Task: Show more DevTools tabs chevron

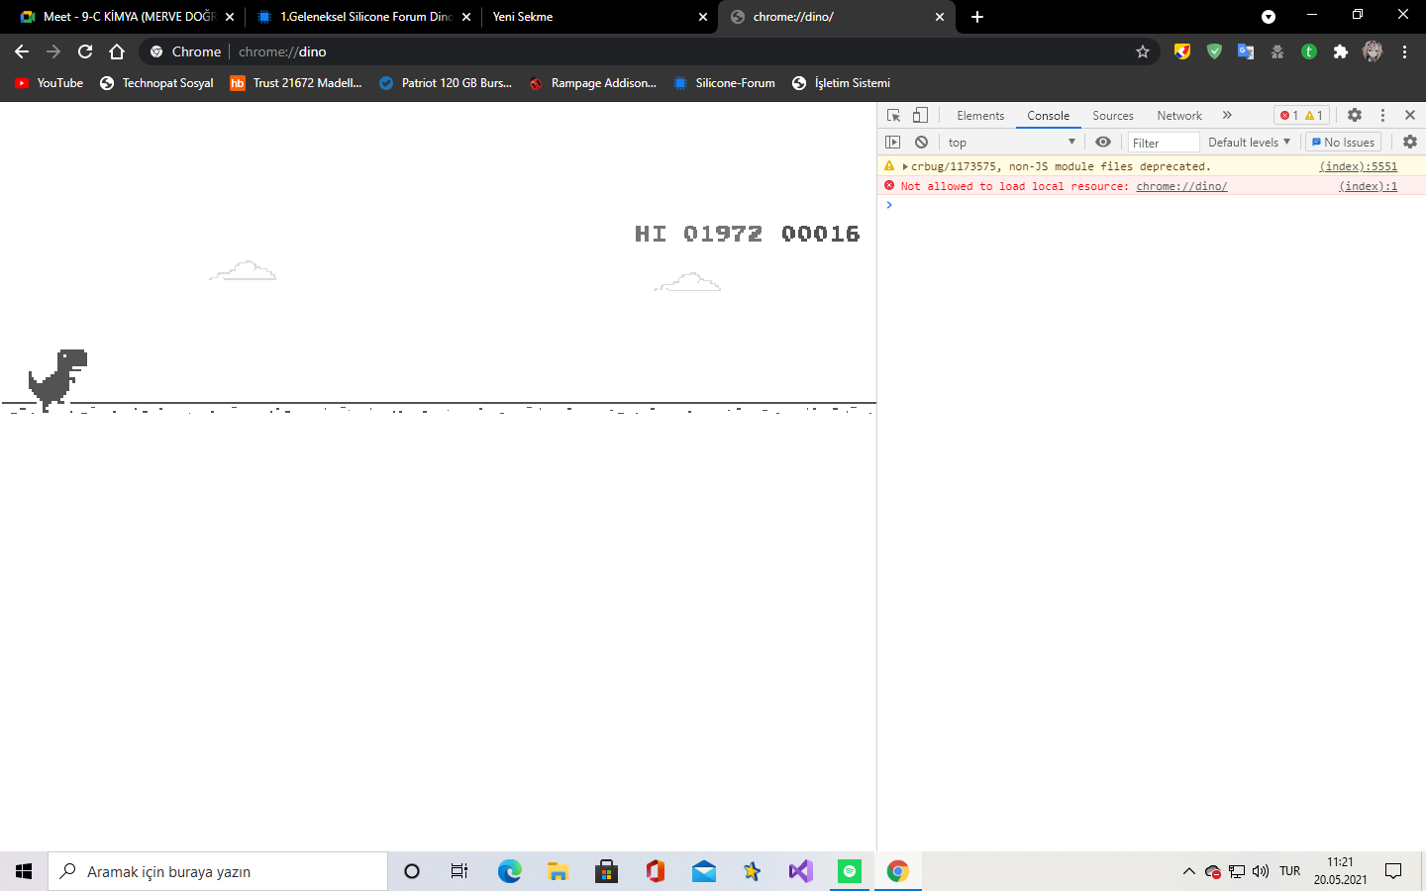Action: [x=1227, y=116]
